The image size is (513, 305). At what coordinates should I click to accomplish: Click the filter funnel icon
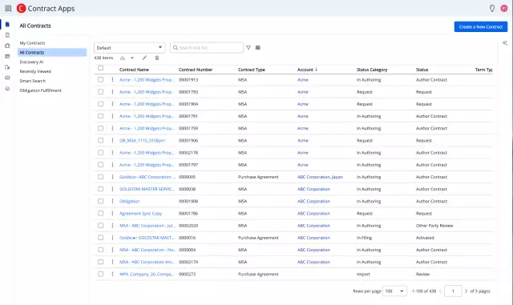[248, 48]
